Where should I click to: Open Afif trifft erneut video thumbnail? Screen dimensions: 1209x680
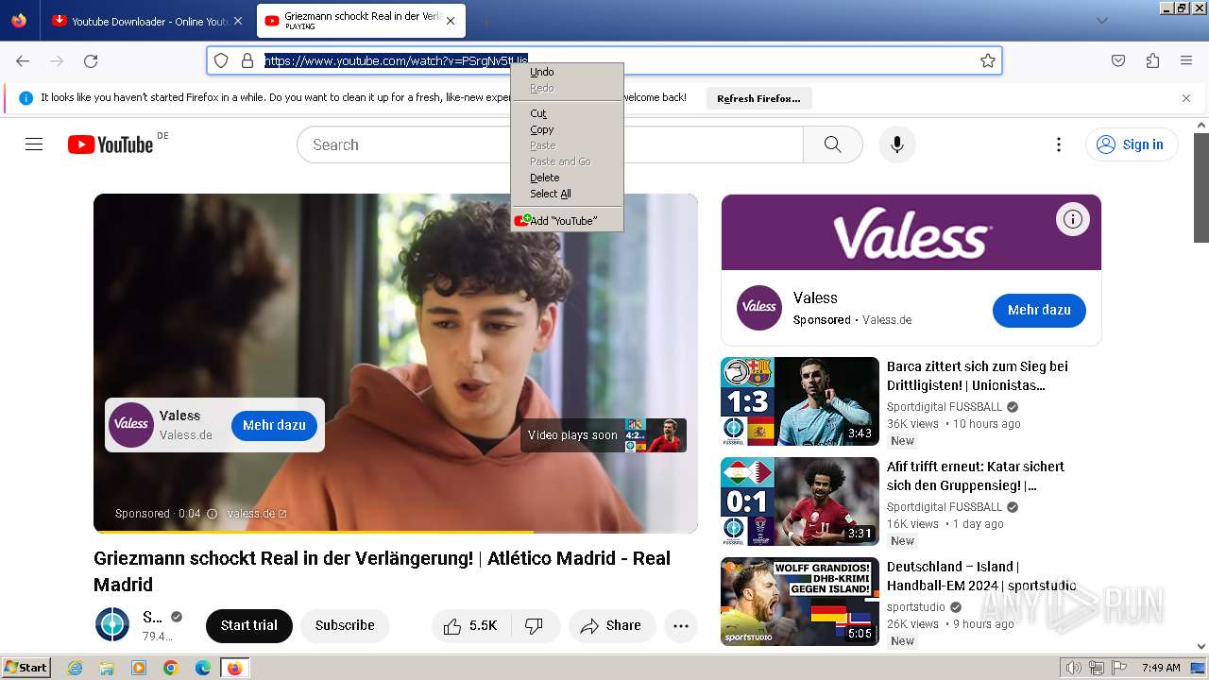point(800,501)
